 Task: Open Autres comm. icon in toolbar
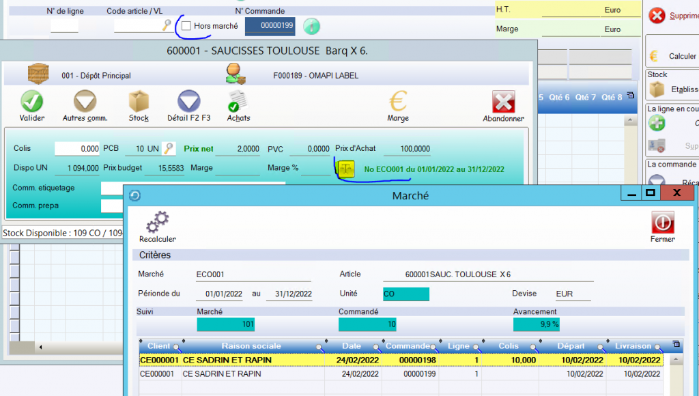click(x=85, y=102)
